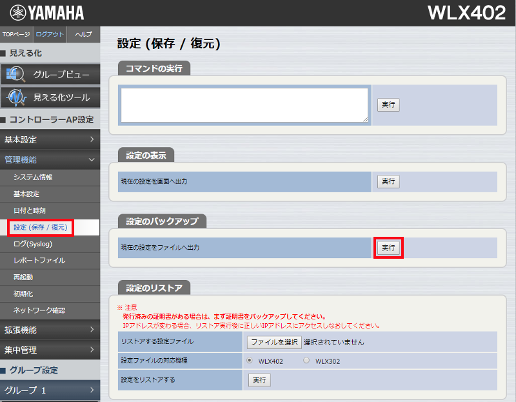Expand the グループ 1 section
Image resolution: width=516 pixels, height=402 pixels.
50,390
